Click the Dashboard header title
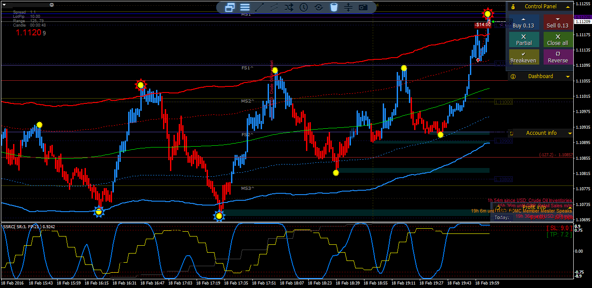 (541, 76)
